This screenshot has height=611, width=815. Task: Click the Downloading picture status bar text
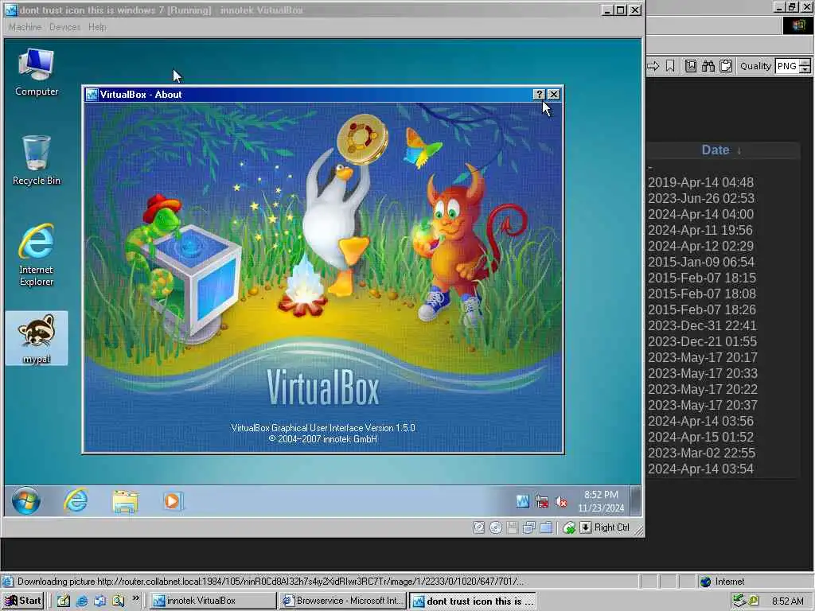tap(271, 582)
